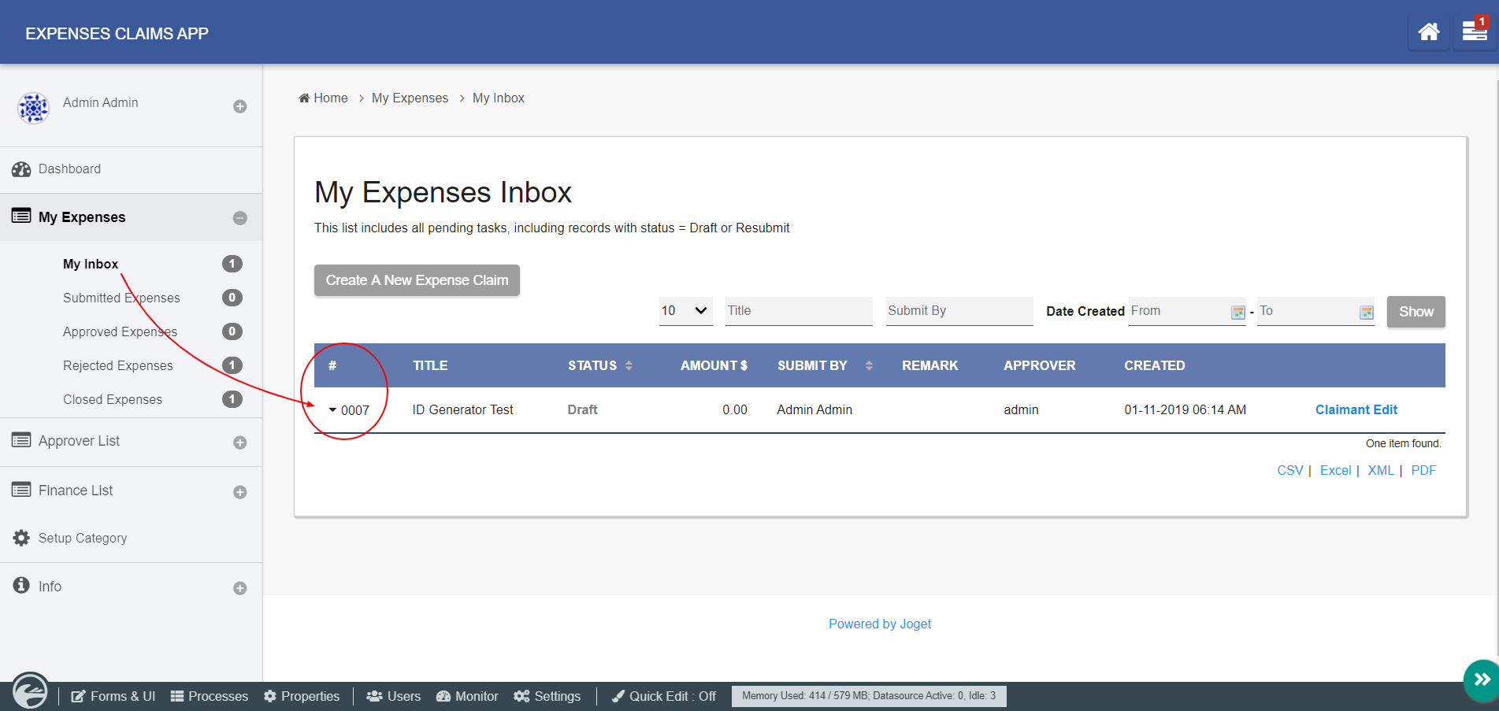The height and width of the screenshot is (711, 1499).
Task: Click the Approver List icon
Action: click(21, 440)
